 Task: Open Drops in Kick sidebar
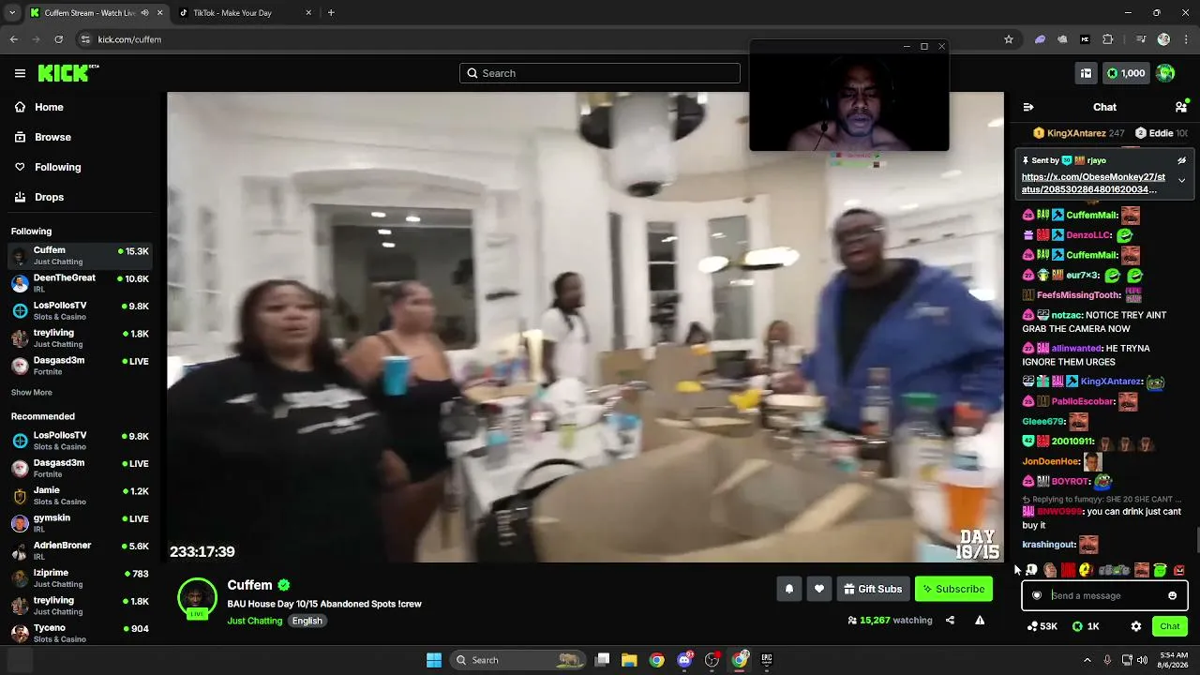tap(80, 197)
